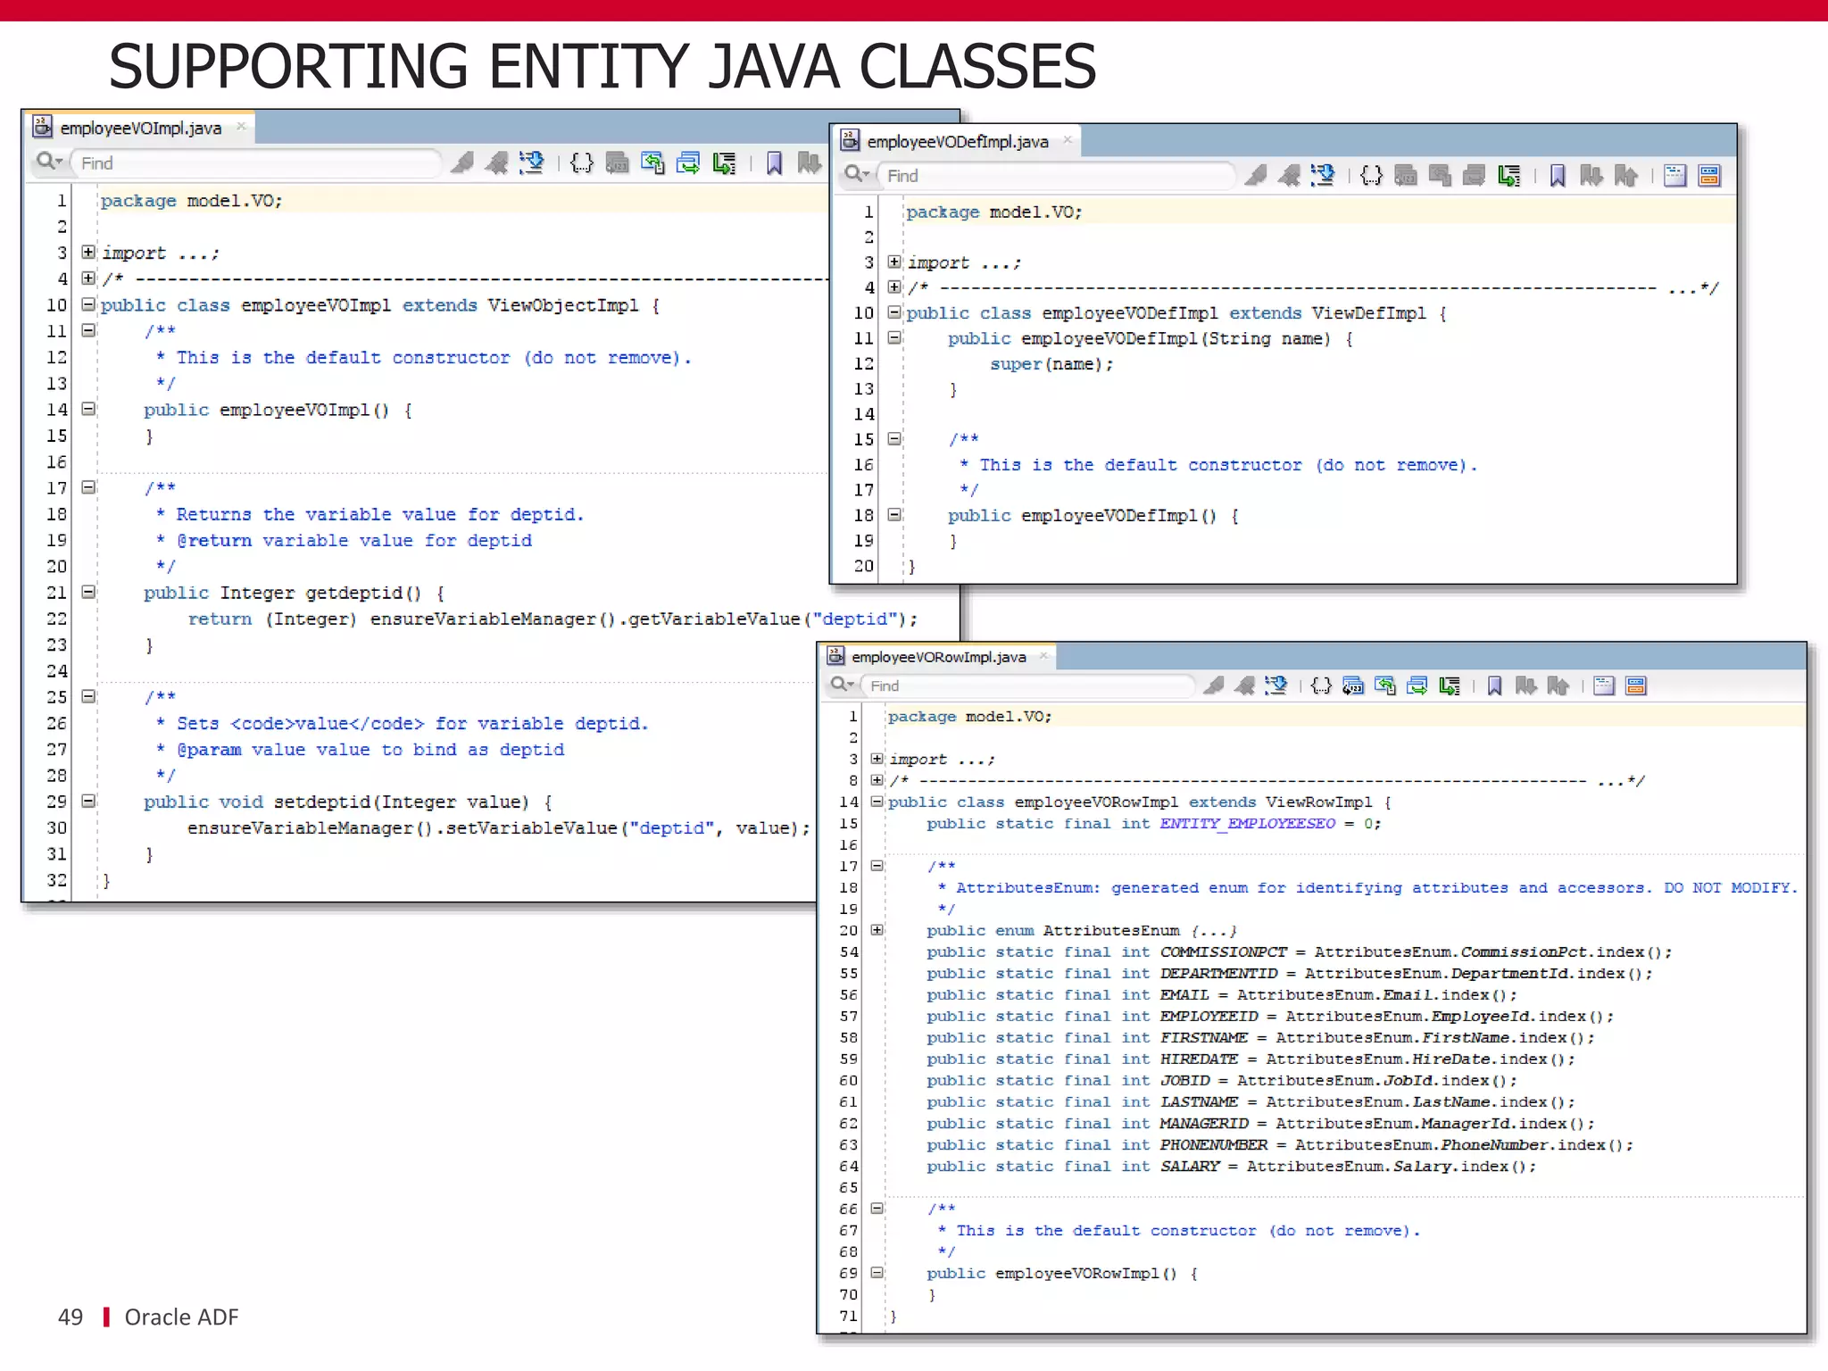Toggle bookmark icon in employeeVODefImpl toolbar
This screenshot has height=1371, width=1828.
point(1558,176)
